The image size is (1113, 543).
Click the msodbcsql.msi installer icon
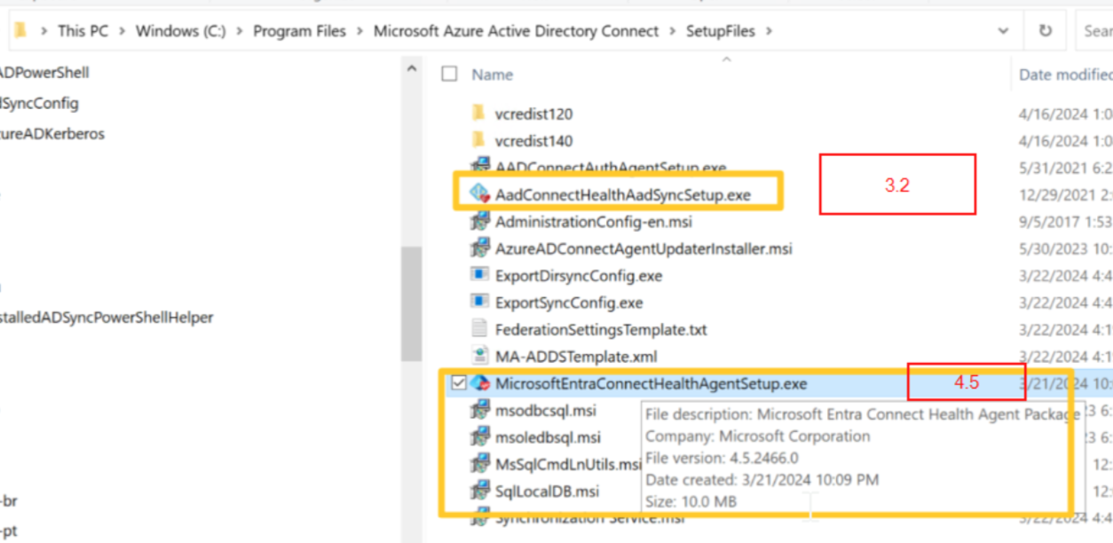point(480,410)
